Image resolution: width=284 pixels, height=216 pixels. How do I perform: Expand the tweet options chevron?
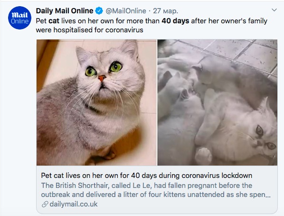274,10
